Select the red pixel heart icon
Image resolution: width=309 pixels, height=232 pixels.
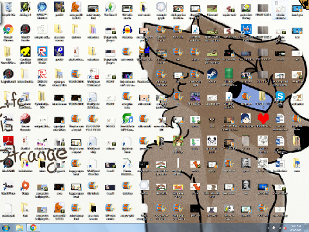[263, 119]
